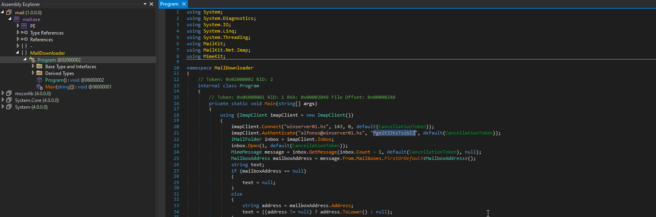Click the mscorlib assembly icon

coord(9,93)
